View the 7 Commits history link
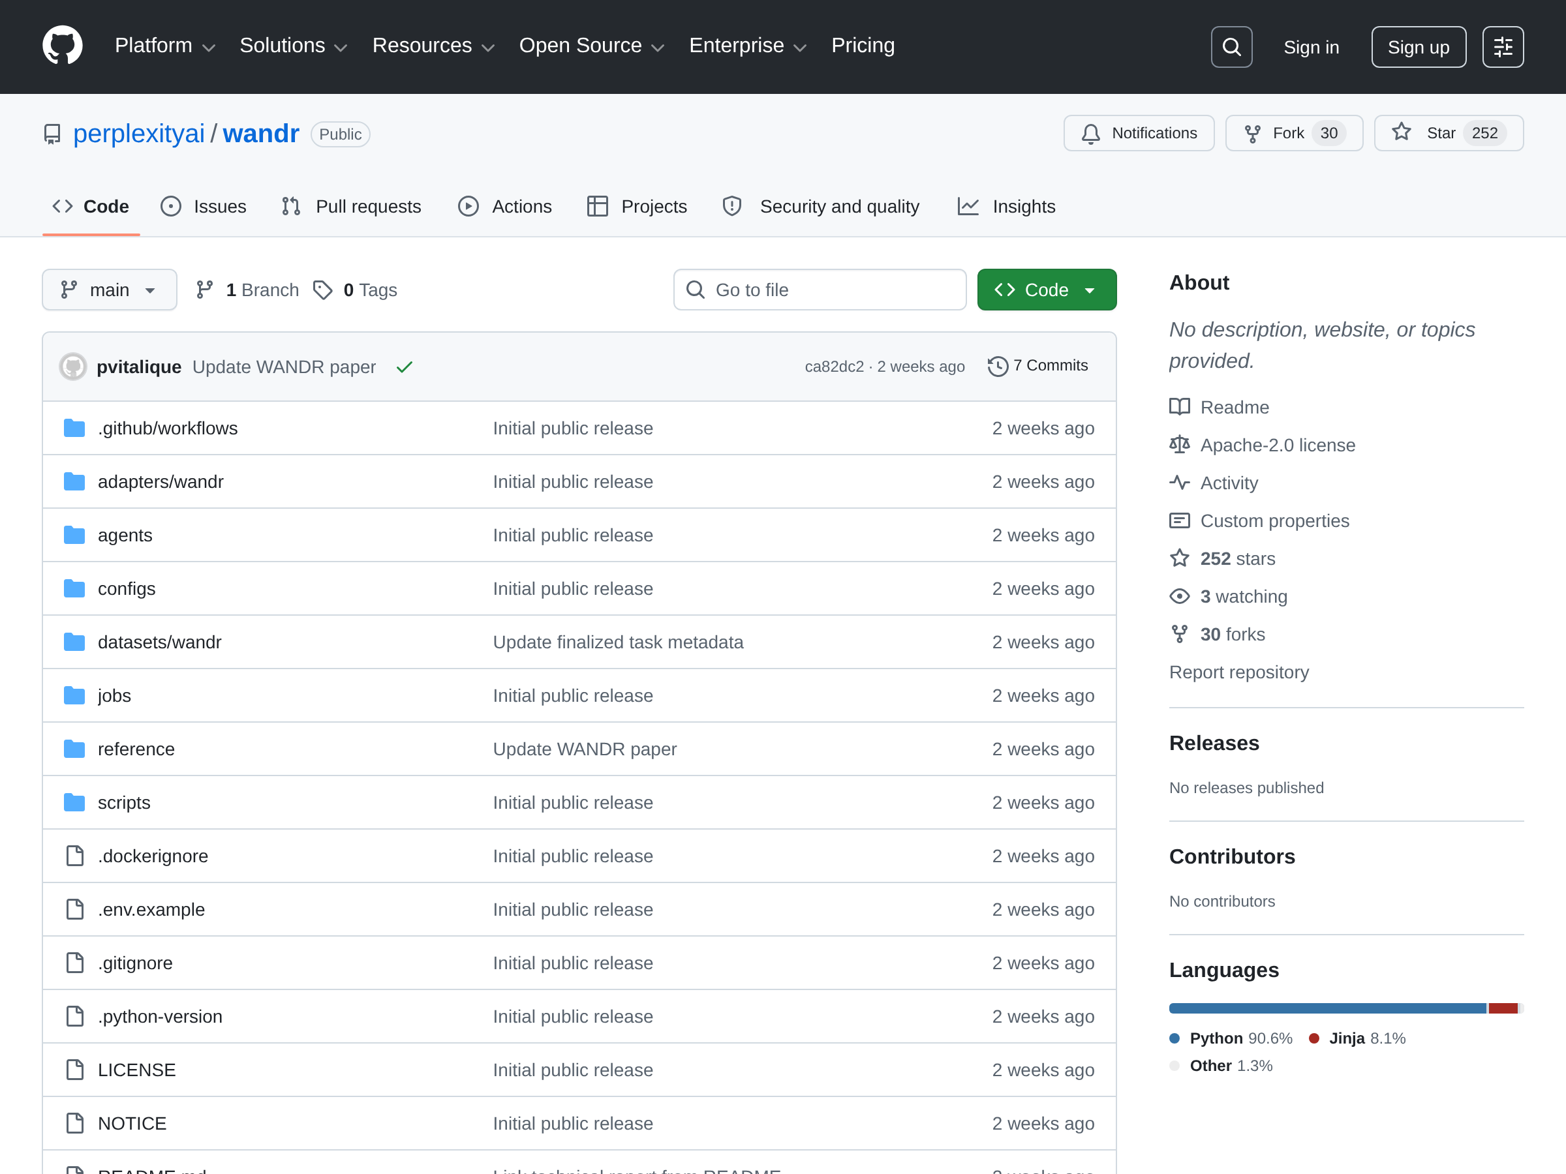Image resolution: width=1566 pixels, height=1174 pixels. point(1038,366)
